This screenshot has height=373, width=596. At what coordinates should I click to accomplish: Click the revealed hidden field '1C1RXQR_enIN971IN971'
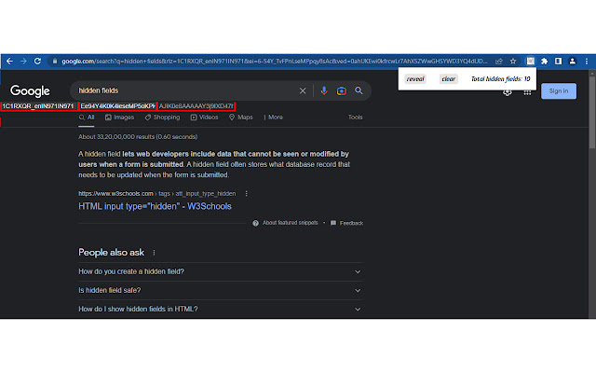tap(37, 106)
